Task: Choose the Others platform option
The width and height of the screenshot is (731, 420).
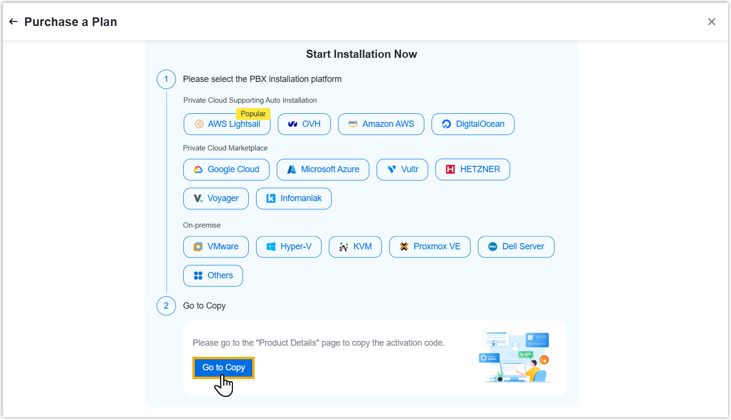Action: (x=213, y=276)
